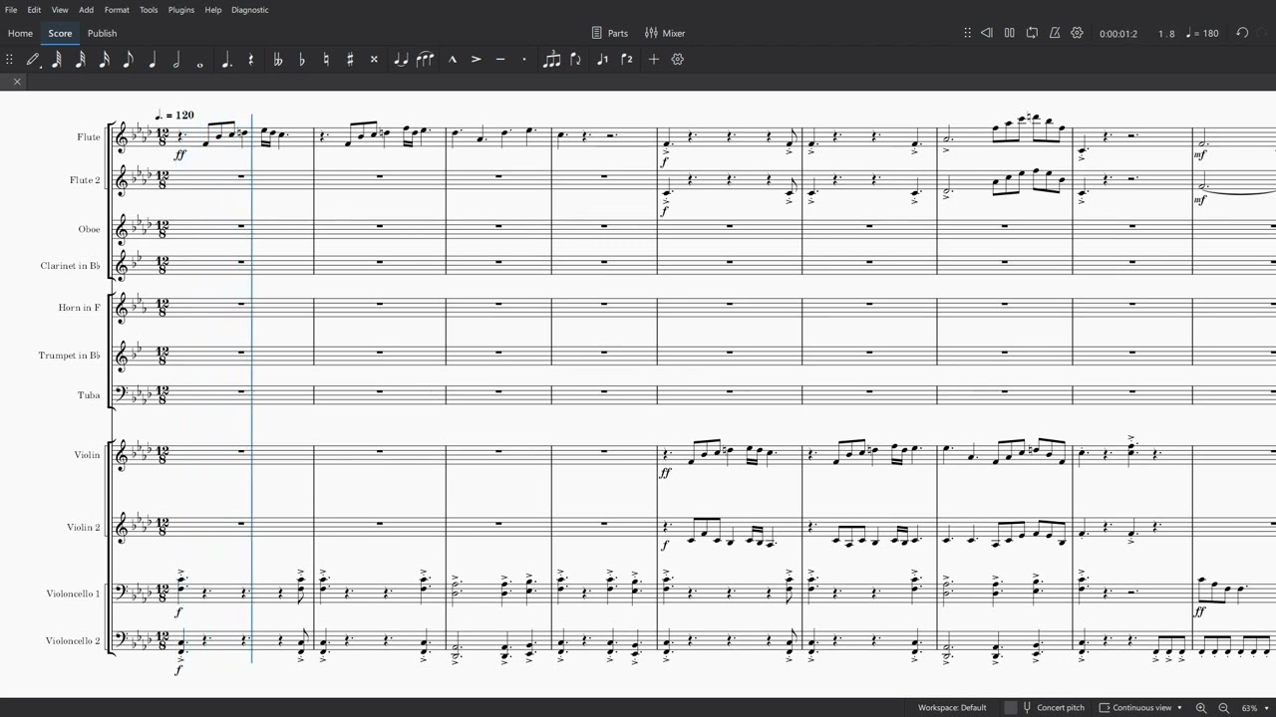Open the zoom percentage dropdown

[x=1253, y=708]
